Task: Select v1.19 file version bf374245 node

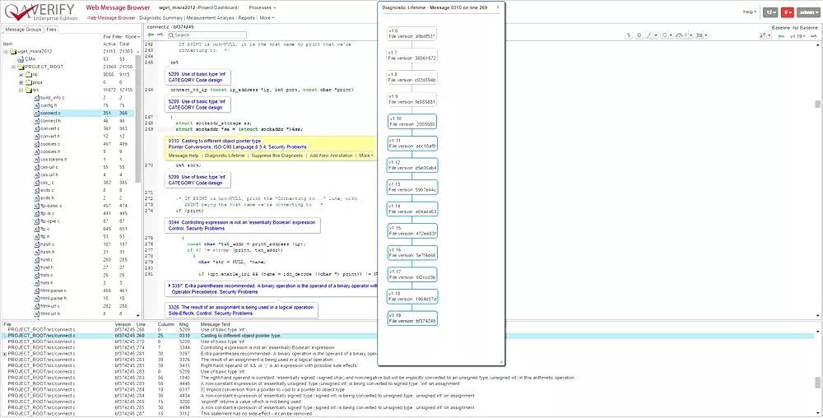Action: 412,318
